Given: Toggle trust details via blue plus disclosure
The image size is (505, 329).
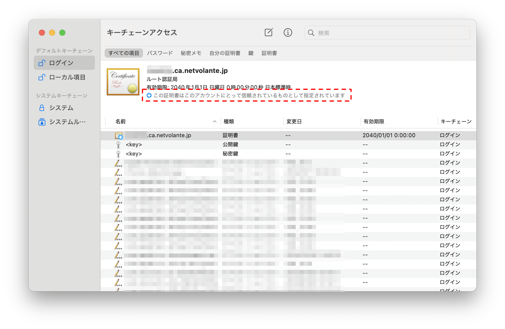Looking at the screenshot, I should pyautogui.click(x=149, y=95).
